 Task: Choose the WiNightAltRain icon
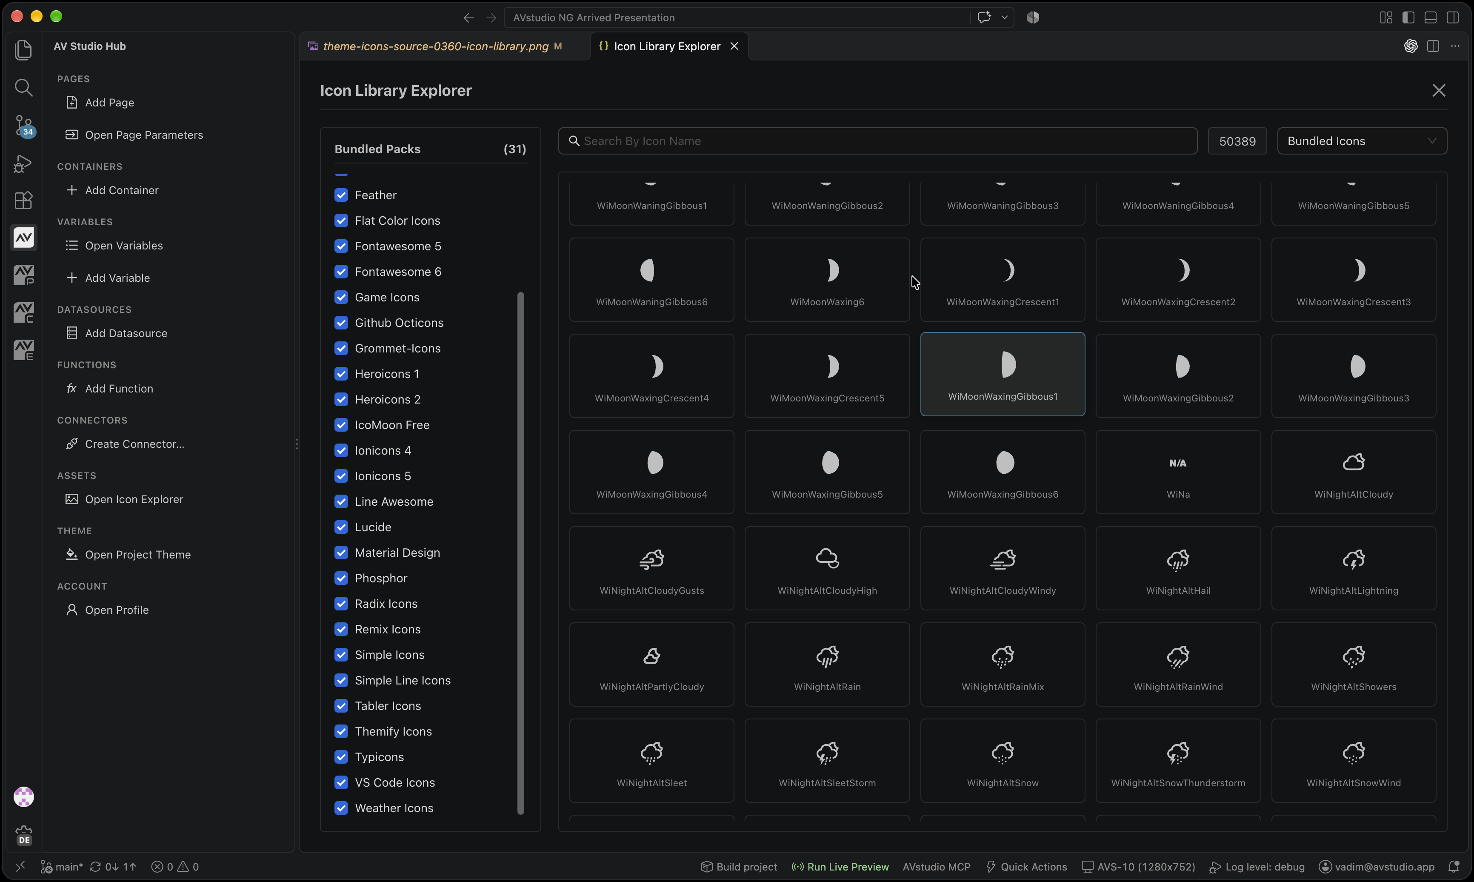(x=827, y=664)
